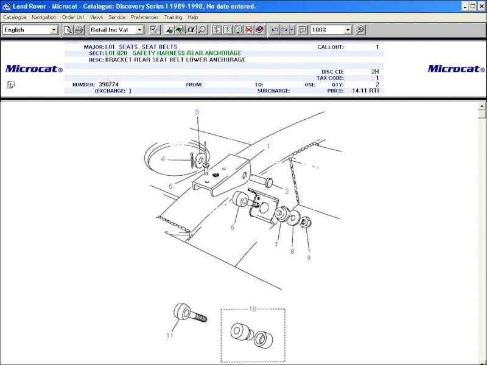
Task: Minimize the Microcat window
Action: pyautogui.click(x=465, y=6)
